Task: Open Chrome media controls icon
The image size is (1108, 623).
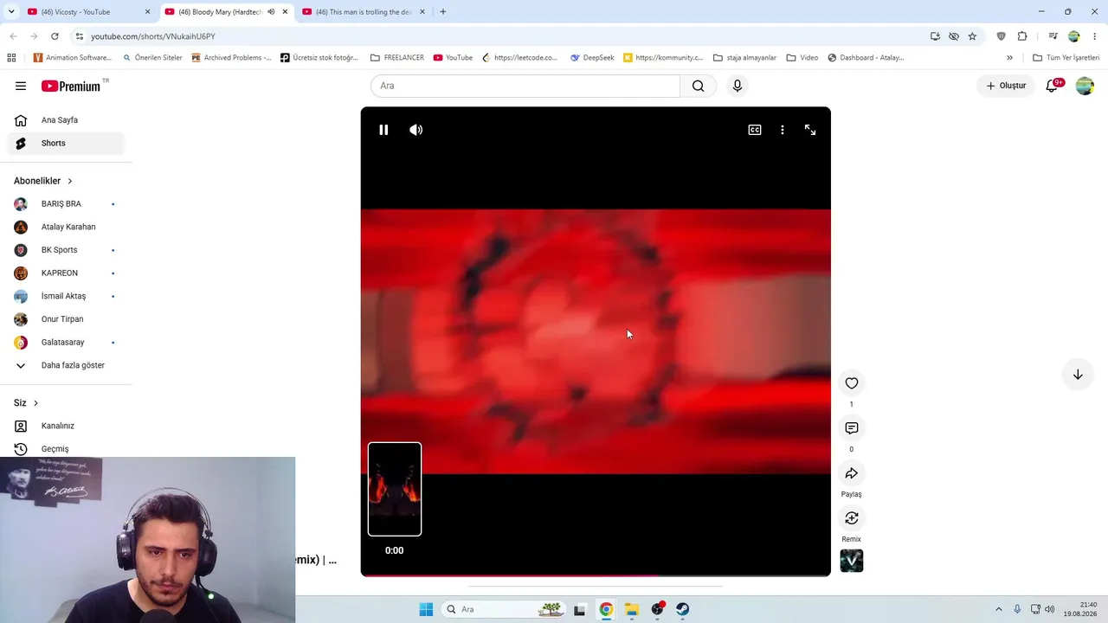Action: [1053, 36]
